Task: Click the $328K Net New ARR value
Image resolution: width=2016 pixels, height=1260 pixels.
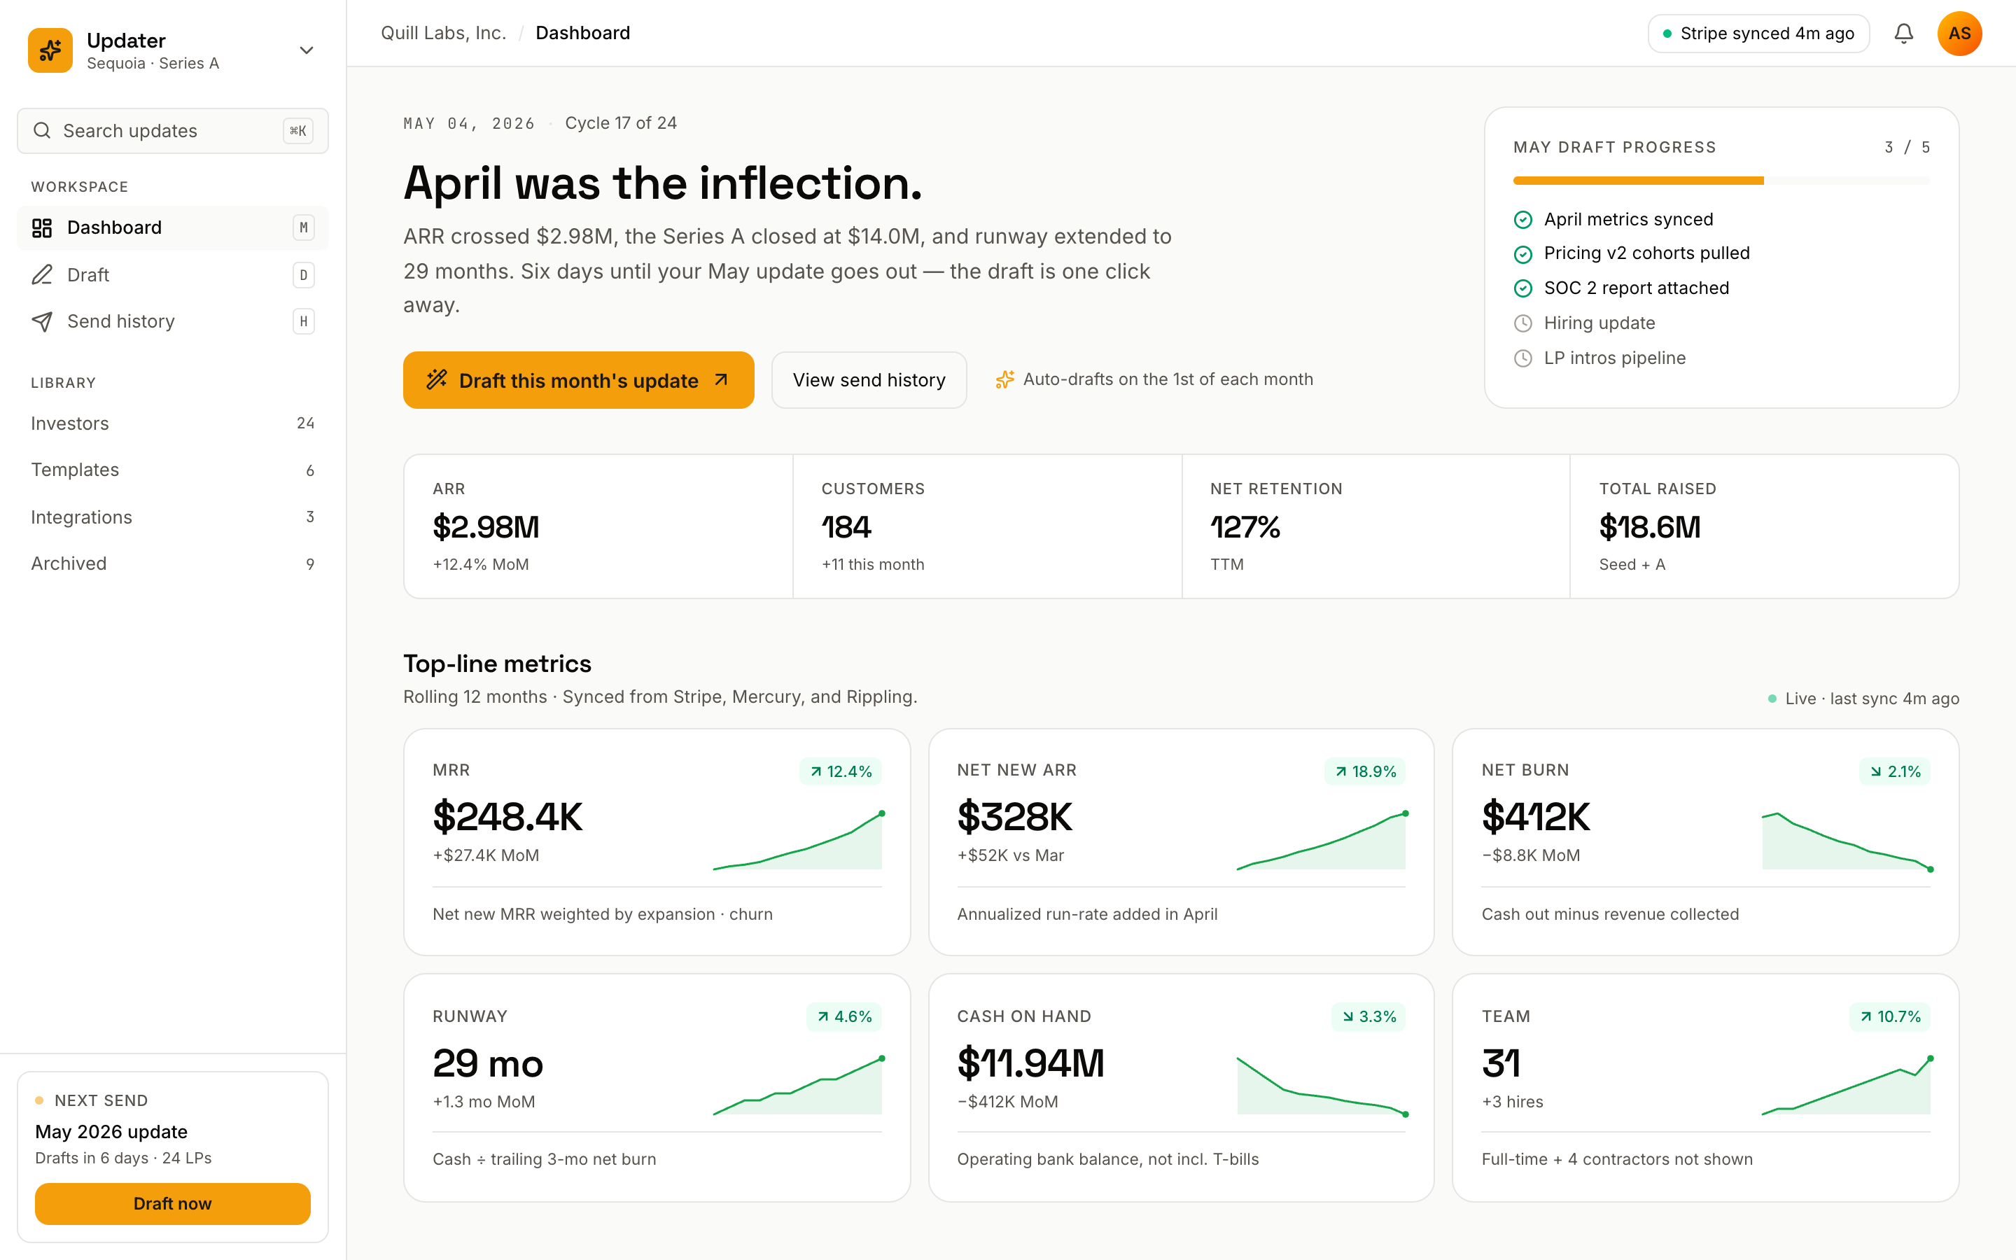Action: [x=1015, y=817]
